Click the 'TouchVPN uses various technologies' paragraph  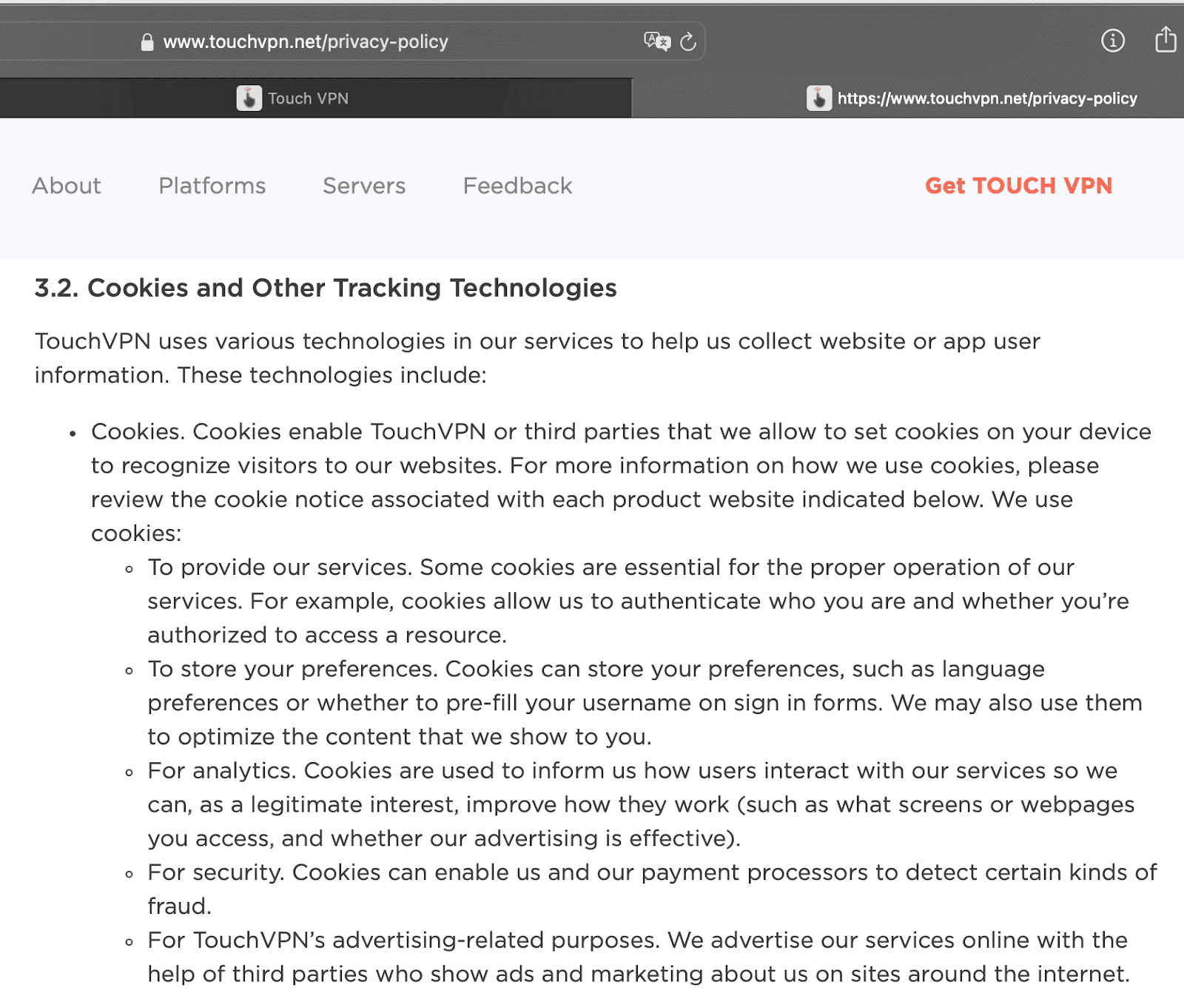[537, 358]
